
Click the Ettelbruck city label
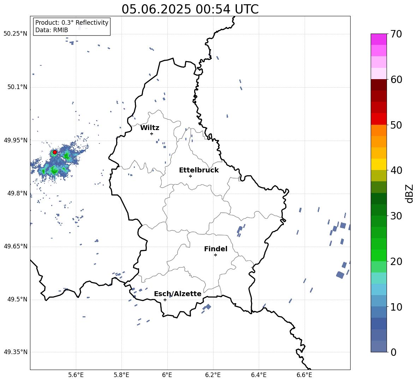tap(199, 170)
